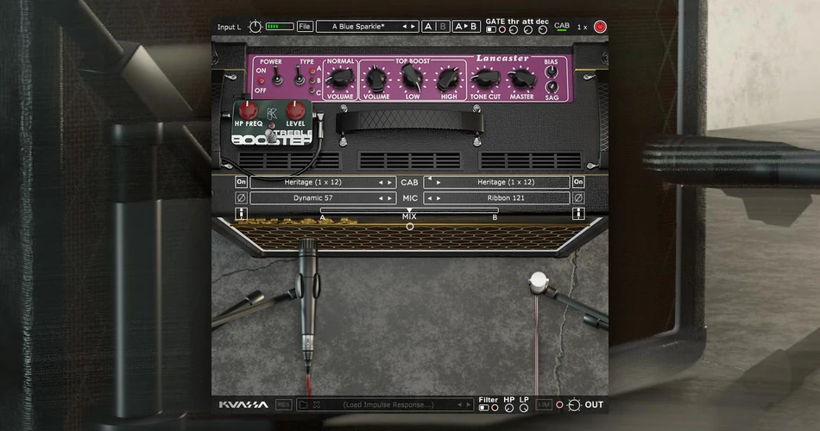
Task: Copy A to B with A▸B button
Action: [466, 27]
